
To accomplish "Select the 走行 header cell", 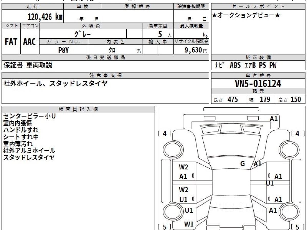I will 32,7.
